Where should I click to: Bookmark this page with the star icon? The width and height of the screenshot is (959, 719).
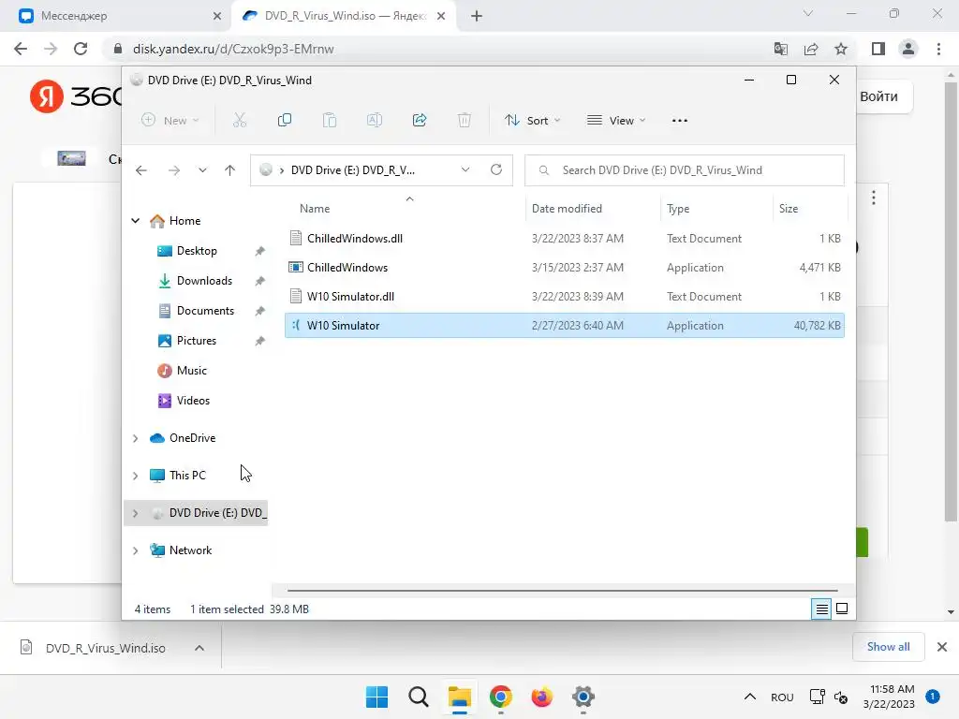pyautogui.click(x=841, y=49)
